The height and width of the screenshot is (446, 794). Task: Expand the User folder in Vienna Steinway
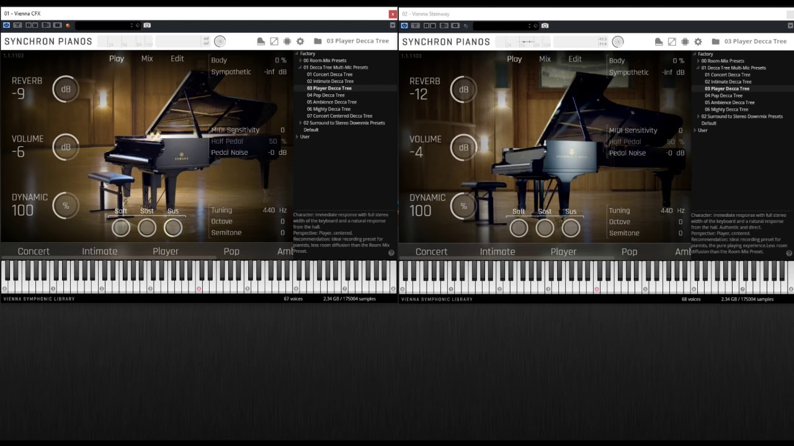[694, 130]
